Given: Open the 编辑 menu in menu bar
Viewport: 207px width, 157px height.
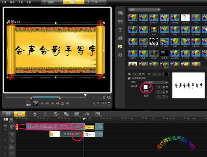Looking at the screenshot, I should tap(12, 2).
